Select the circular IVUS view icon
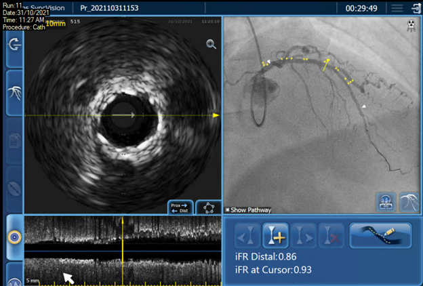This screenshot has width=423, height=286. (14, 237)
